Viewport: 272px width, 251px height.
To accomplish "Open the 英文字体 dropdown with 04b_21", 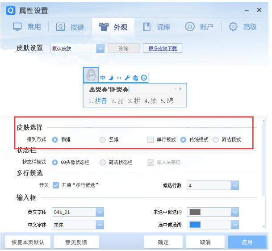I will [78, 212].
